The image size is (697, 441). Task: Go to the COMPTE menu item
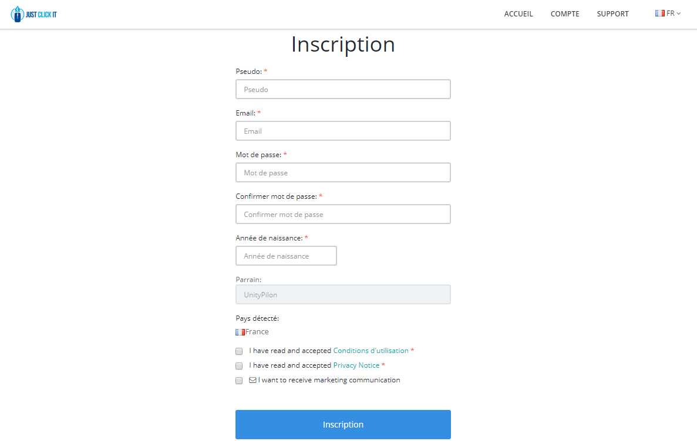(x=565, y=14)
